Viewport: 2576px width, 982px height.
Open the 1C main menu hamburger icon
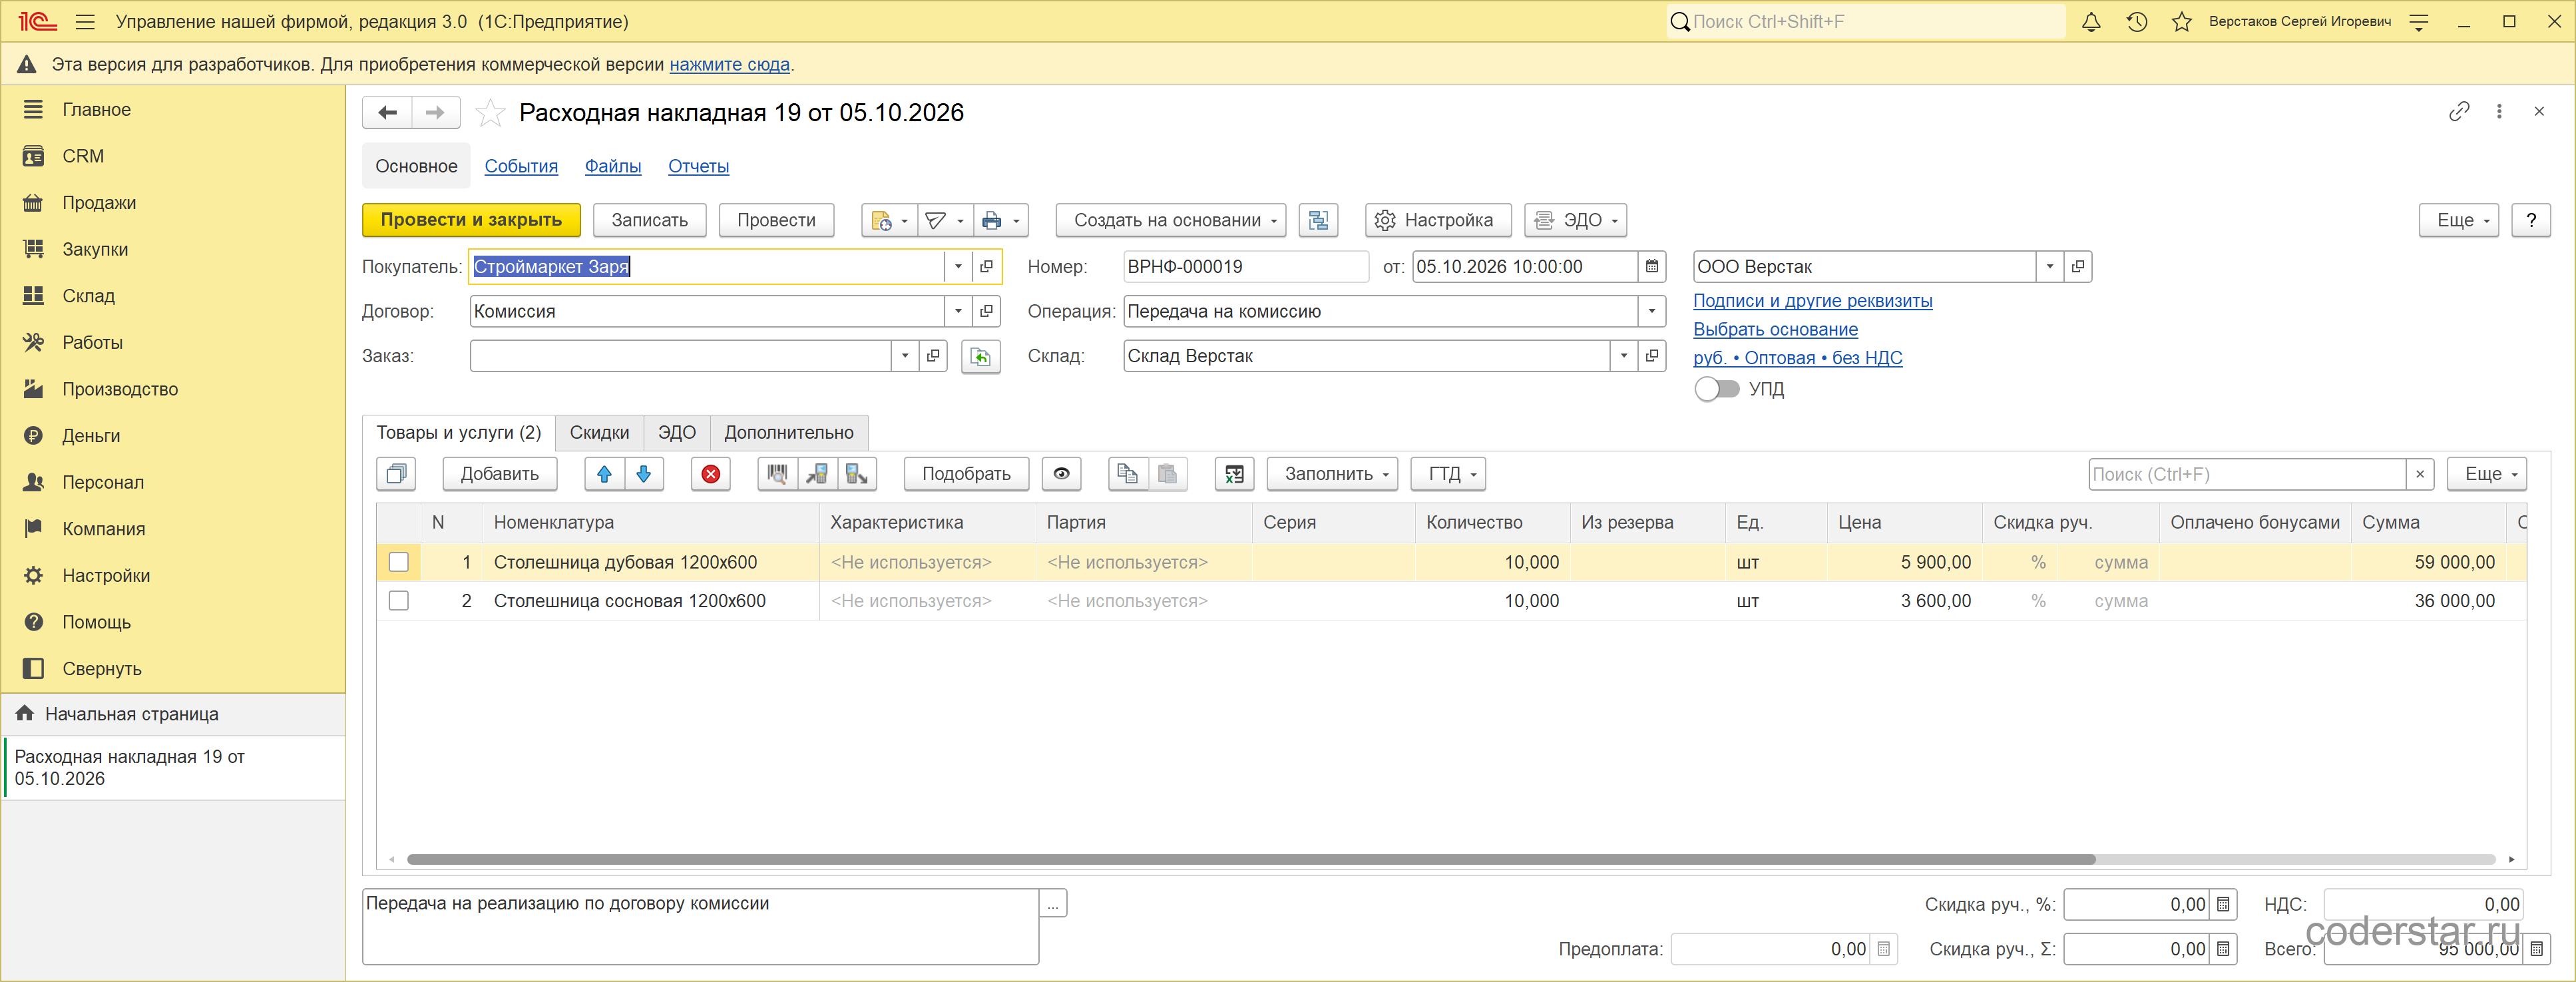click(85, 22)
